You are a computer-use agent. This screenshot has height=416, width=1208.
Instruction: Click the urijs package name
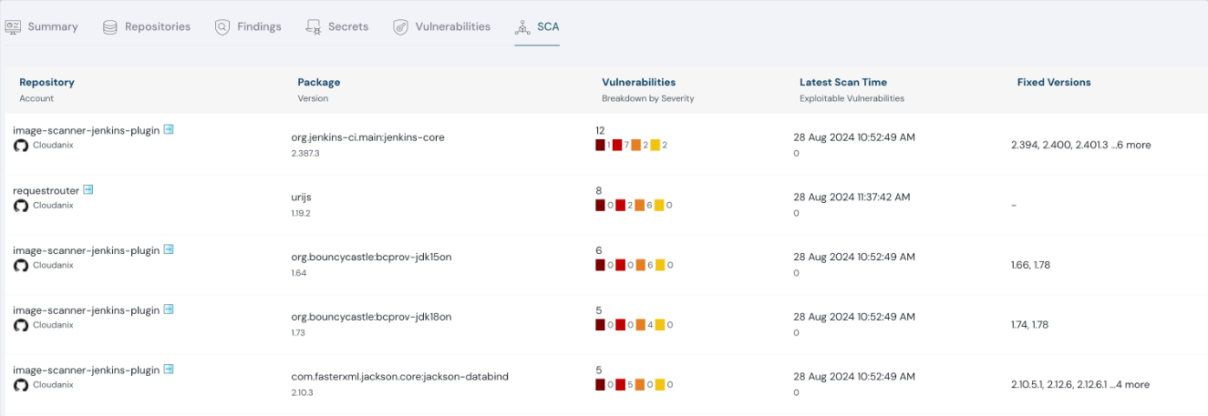(x=304, y=197)
